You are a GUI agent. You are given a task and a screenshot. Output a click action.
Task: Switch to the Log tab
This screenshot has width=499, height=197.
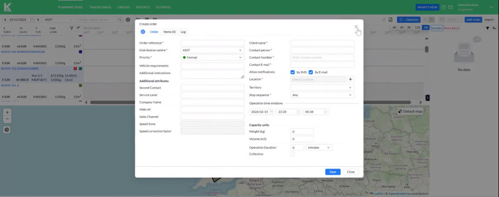[183, 32]
